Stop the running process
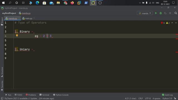Viewport: 178px width, 100px height. tap(170, 13)
